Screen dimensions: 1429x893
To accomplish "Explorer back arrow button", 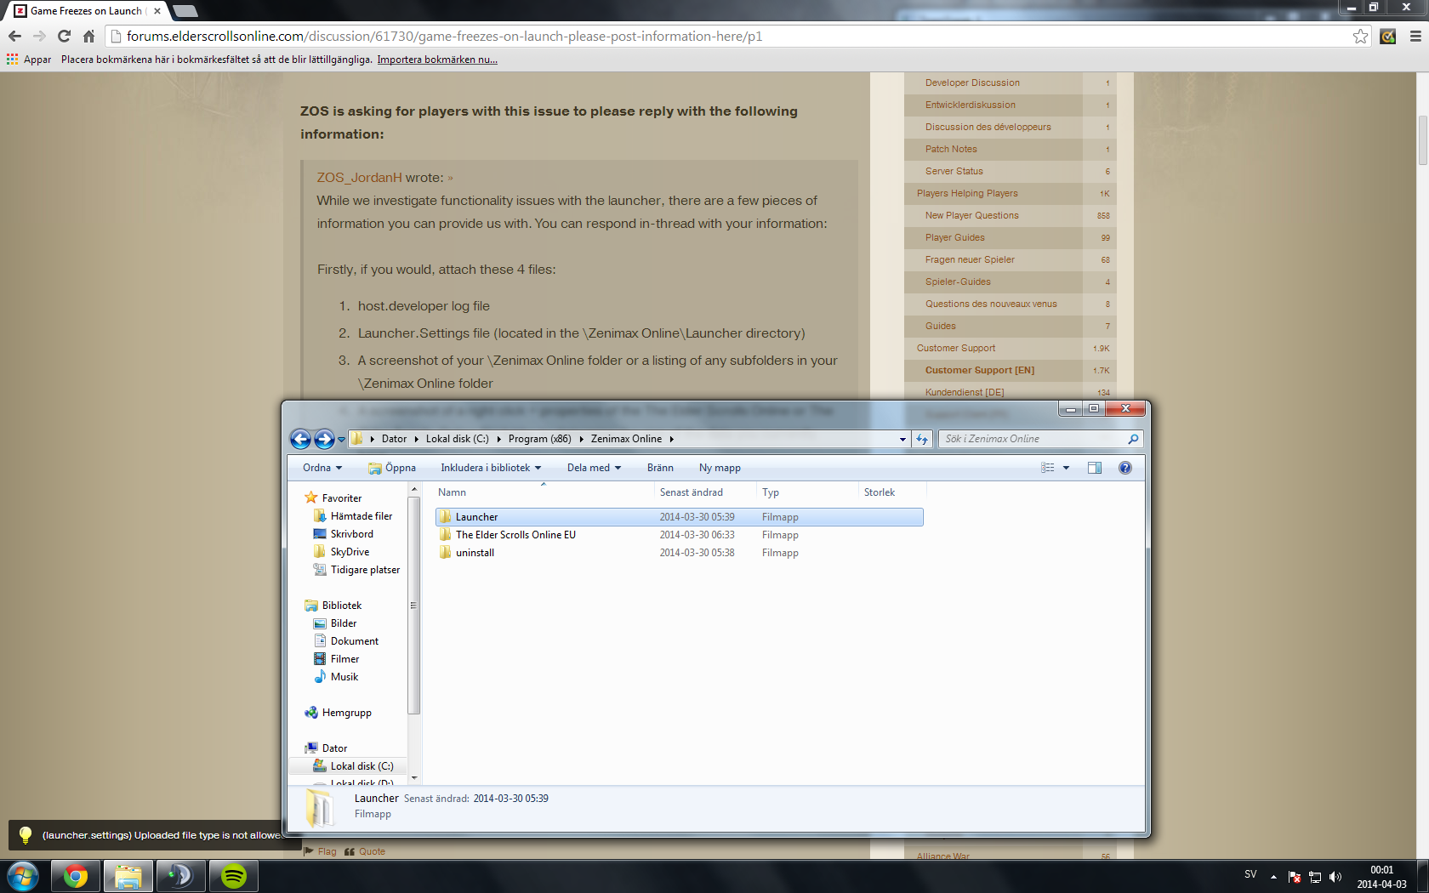I will pyautogui.click(x=300, y=439).
